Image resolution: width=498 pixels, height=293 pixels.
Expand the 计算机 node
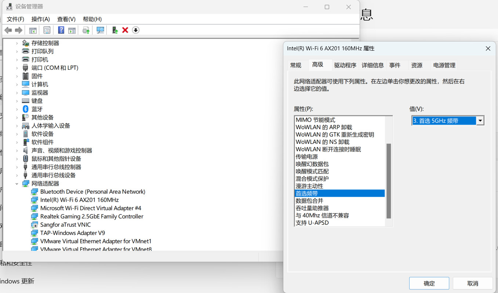click(x=17, y=84)
